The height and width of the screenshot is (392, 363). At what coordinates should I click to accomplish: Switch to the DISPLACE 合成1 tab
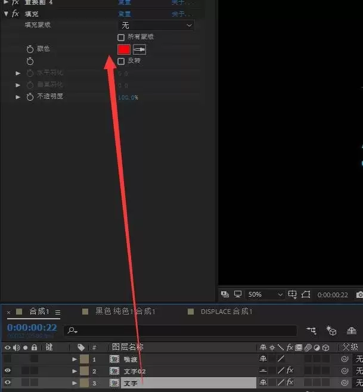[x=227, y=312]
